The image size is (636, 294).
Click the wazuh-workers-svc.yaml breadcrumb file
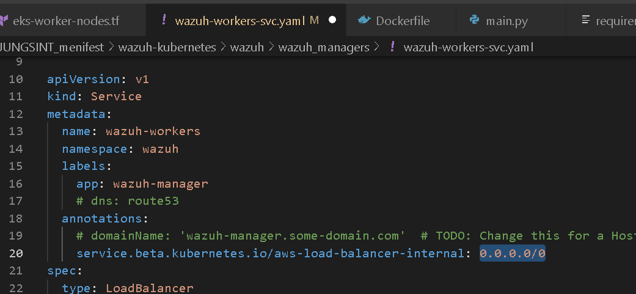(469, 48)
